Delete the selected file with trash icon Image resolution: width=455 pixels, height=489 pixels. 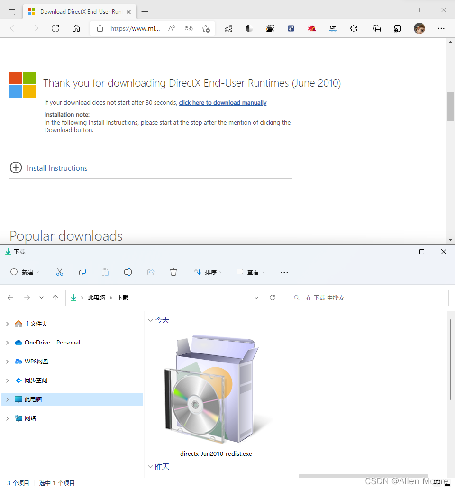coord(173,272)
